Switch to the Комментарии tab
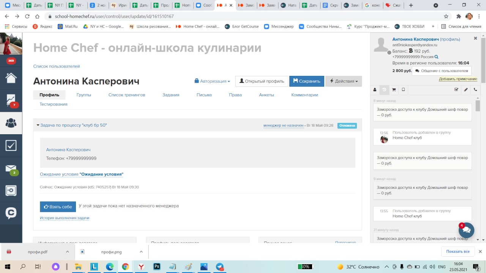 point(305,95)
